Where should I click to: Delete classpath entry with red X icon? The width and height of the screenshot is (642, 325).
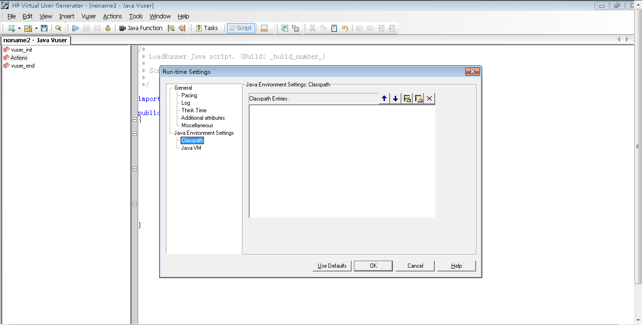click(430, 99)
